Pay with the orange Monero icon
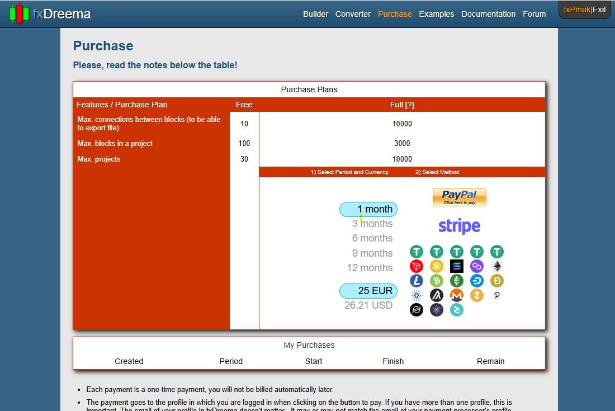 (x=457, y=295)
